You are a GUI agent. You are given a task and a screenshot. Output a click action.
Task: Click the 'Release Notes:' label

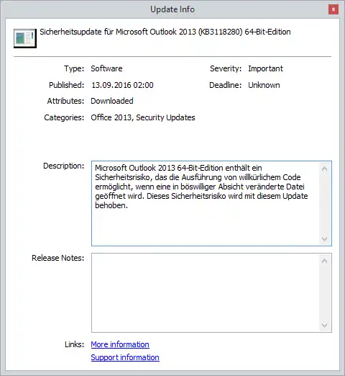(58, 258)
